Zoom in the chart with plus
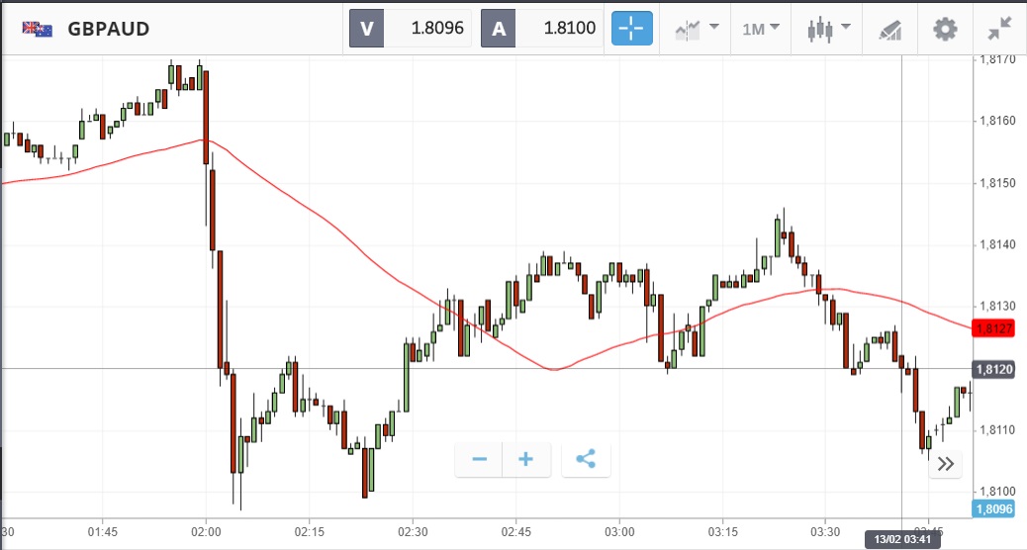The height and width of the screenshot is (550, 1027). click(526, 459)
